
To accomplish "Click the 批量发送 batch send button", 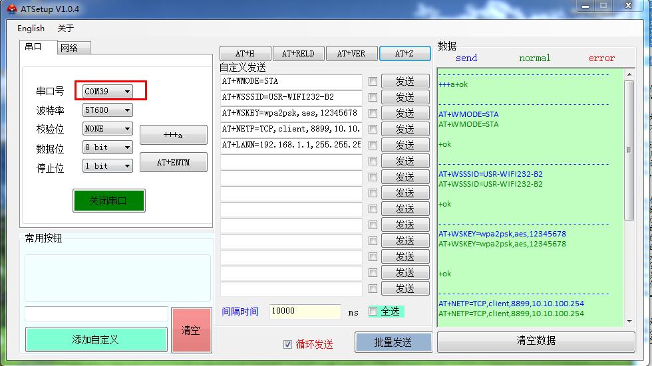I will pos(393,342).
